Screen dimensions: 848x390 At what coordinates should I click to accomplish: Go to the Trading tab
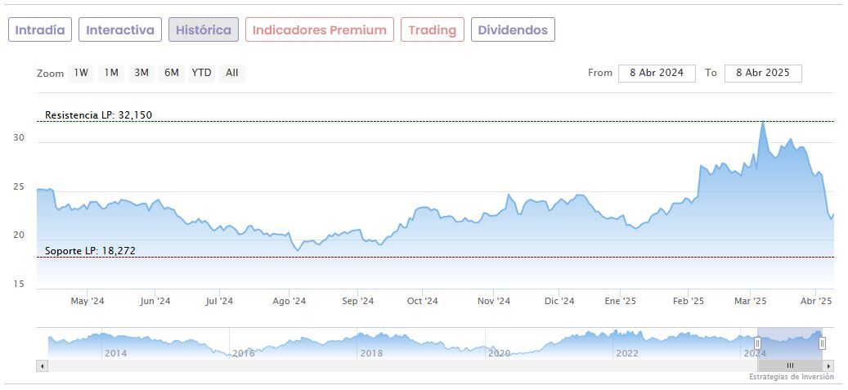(x=433, y=30)
